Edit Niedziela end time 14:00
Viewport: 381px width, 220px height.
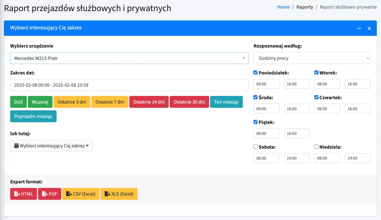click(x=358, y=158)
